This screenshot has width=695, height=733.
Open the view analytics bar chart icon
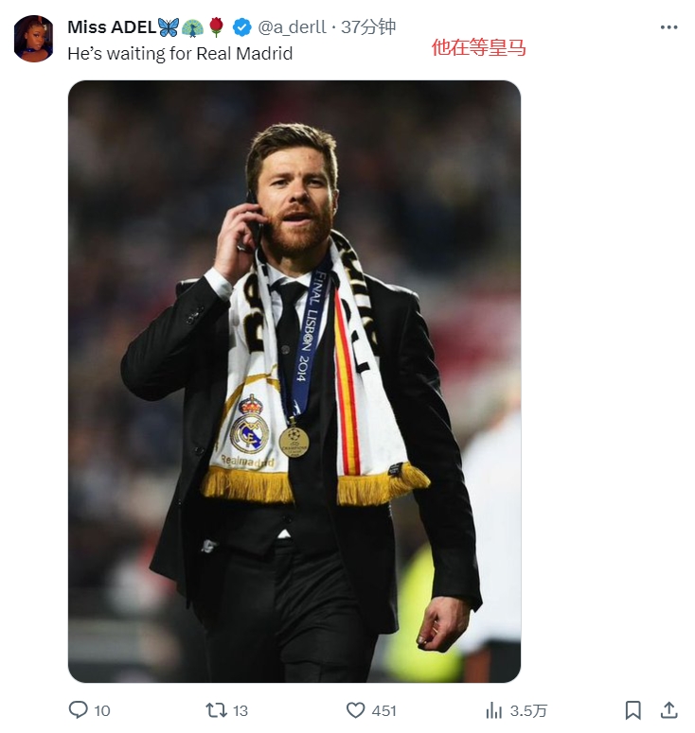[493, 709]
